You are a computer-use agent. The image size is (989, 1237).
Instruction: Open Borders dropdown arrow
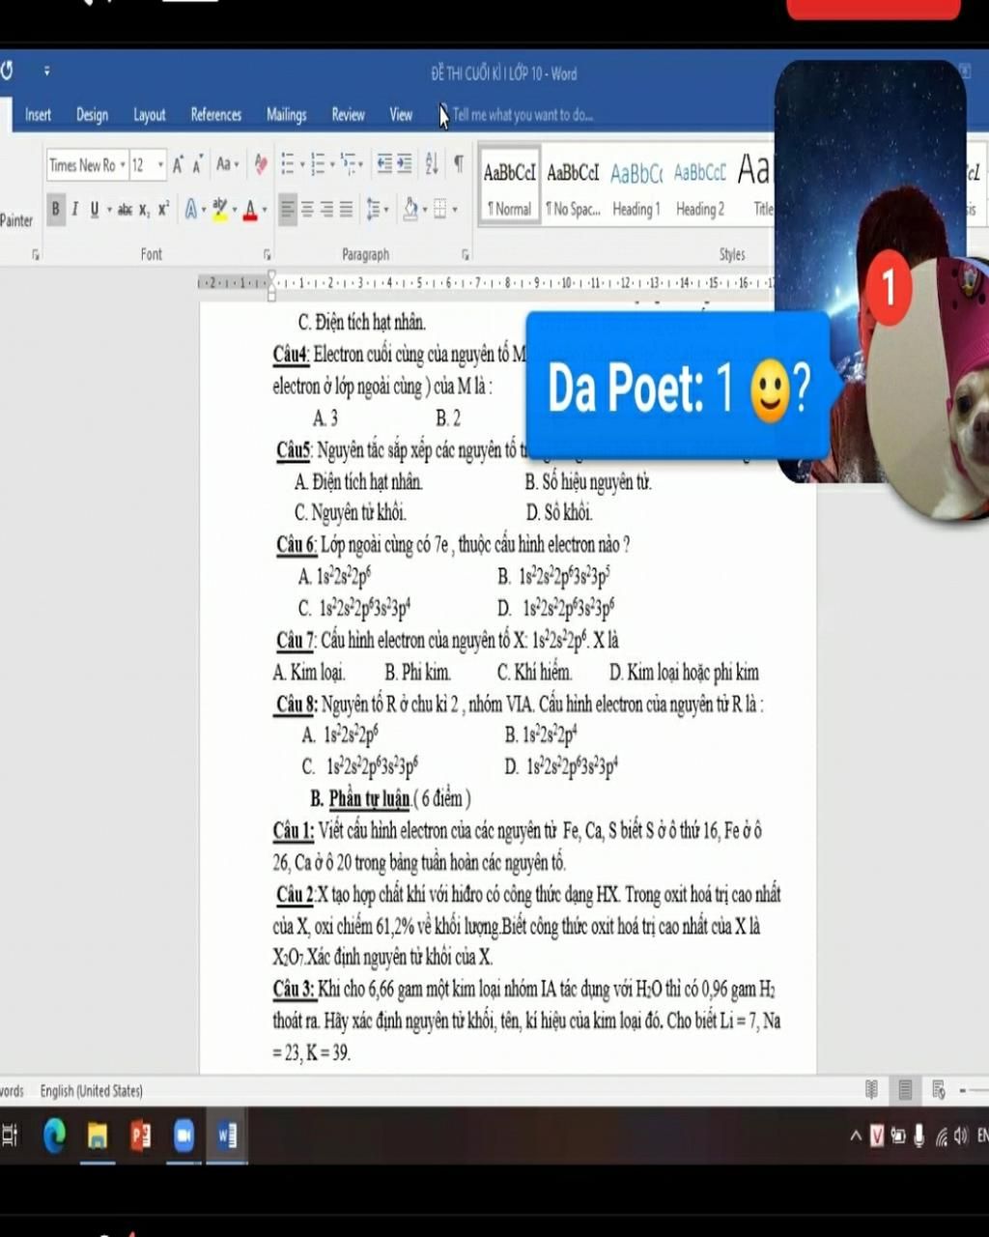[x=455, y=210]
